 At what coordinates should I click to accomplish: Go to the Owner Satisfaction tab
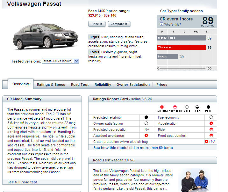tap(133, 85)
